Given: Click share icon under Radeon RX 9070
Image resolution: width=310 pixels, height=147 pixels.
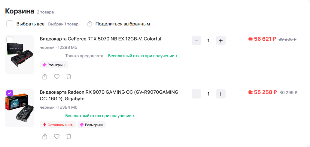Looking at the screenshot, I should [45, 137].
